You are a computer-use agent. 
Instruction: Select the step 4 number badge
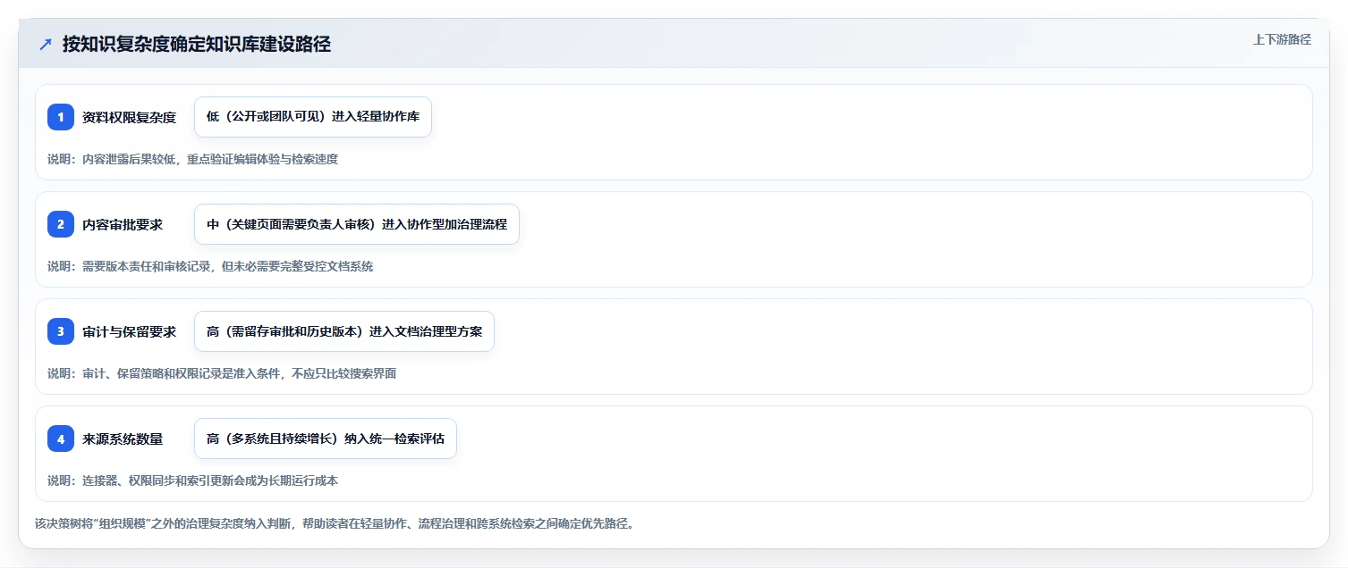[61, 439]
